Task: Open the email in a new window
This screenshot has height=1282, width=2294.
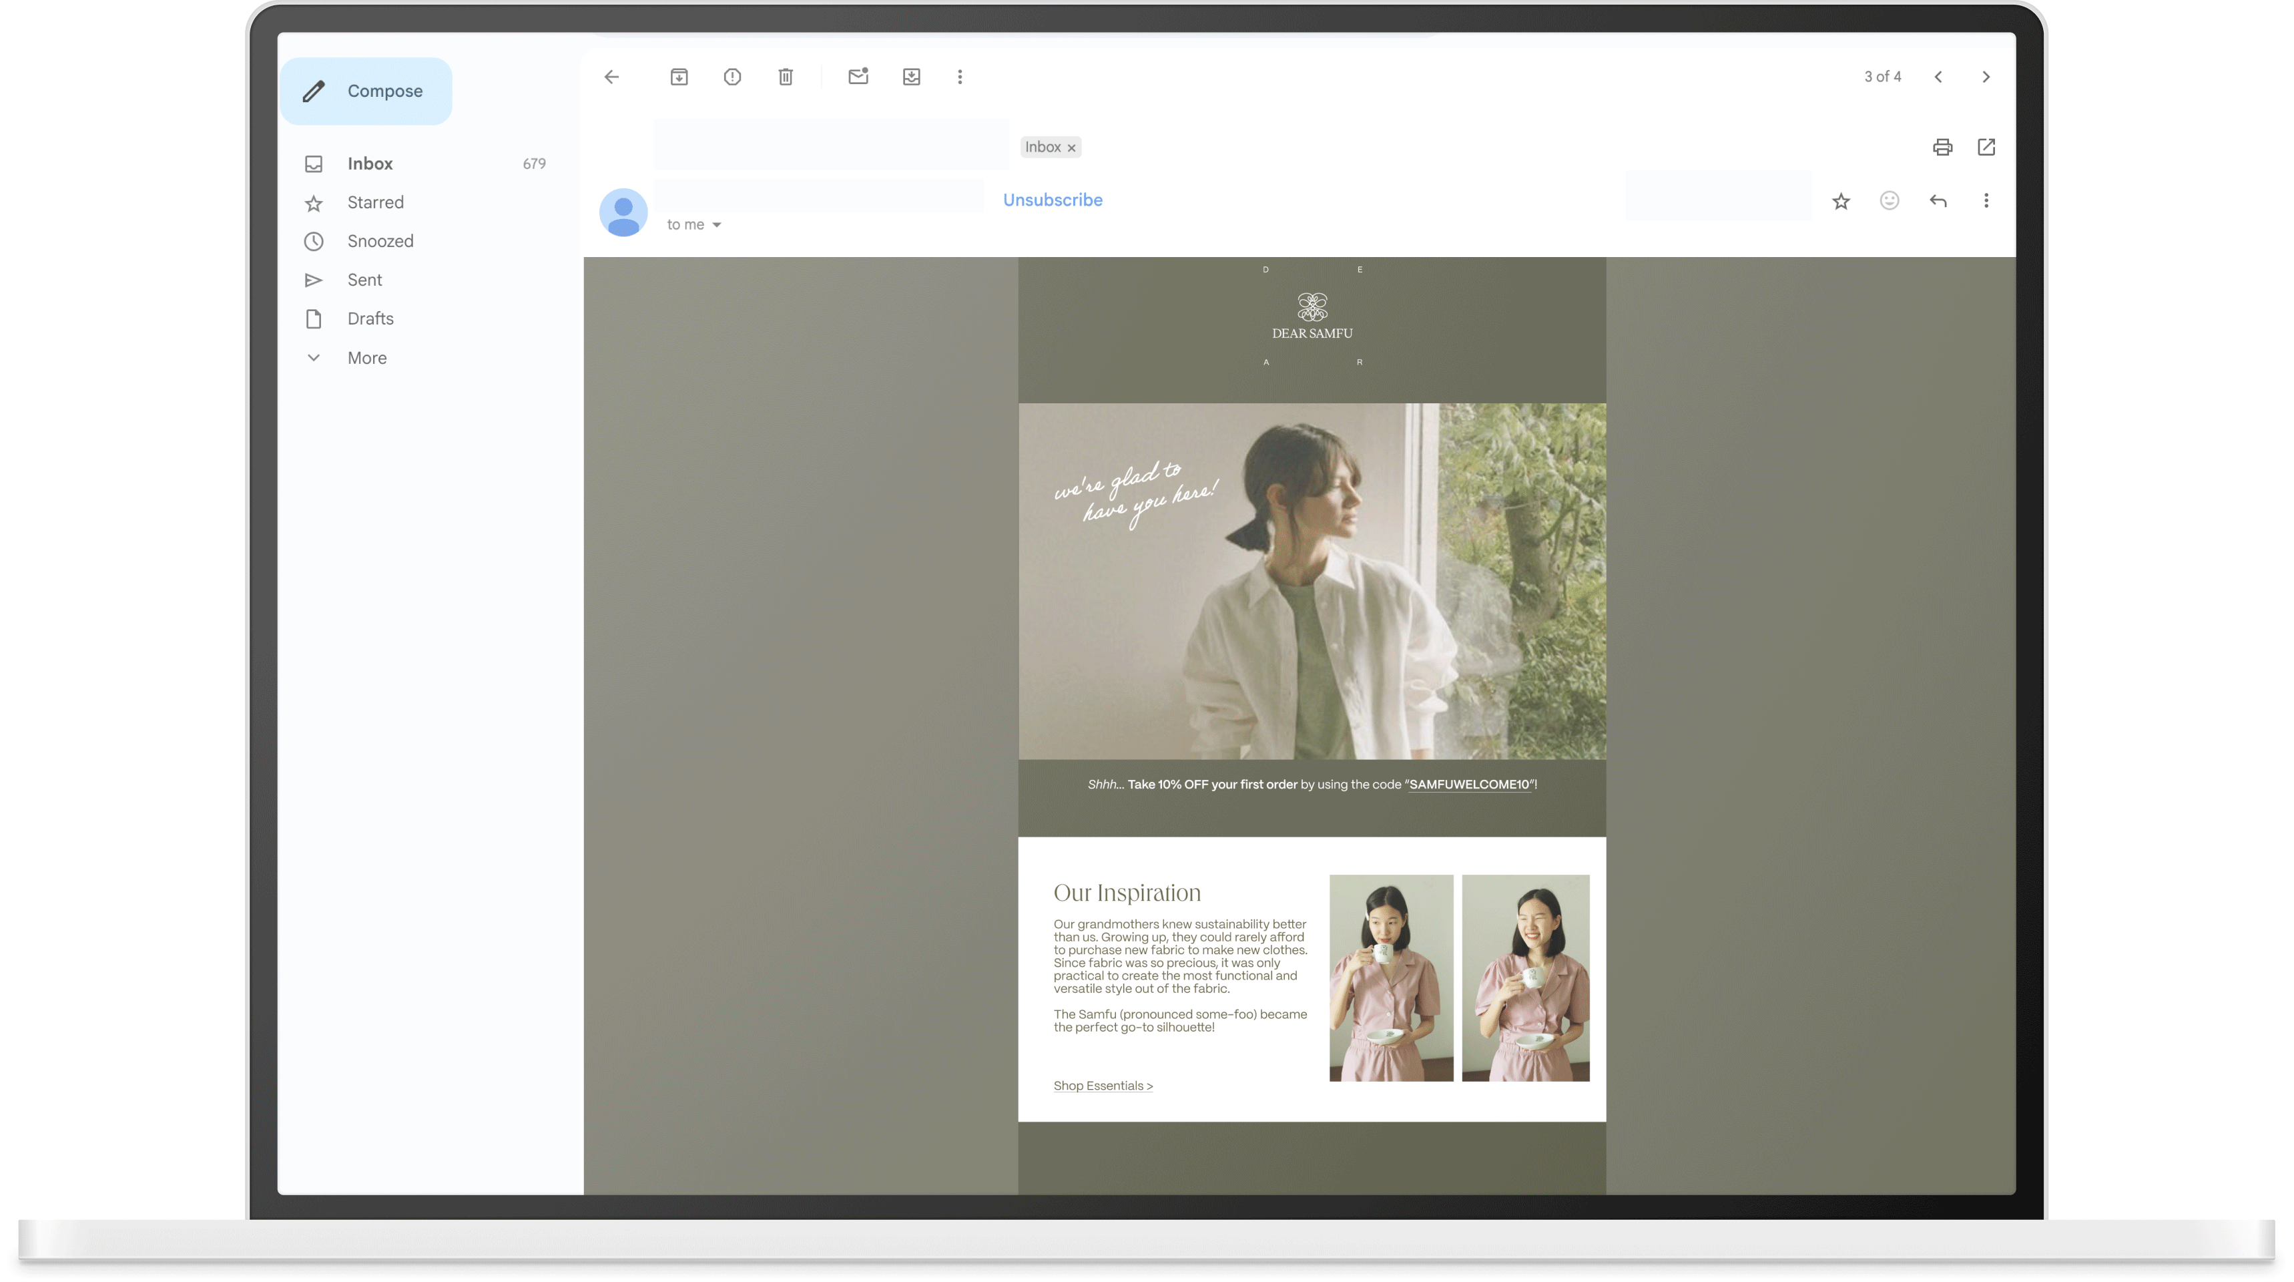Action: pos(1986,147)
